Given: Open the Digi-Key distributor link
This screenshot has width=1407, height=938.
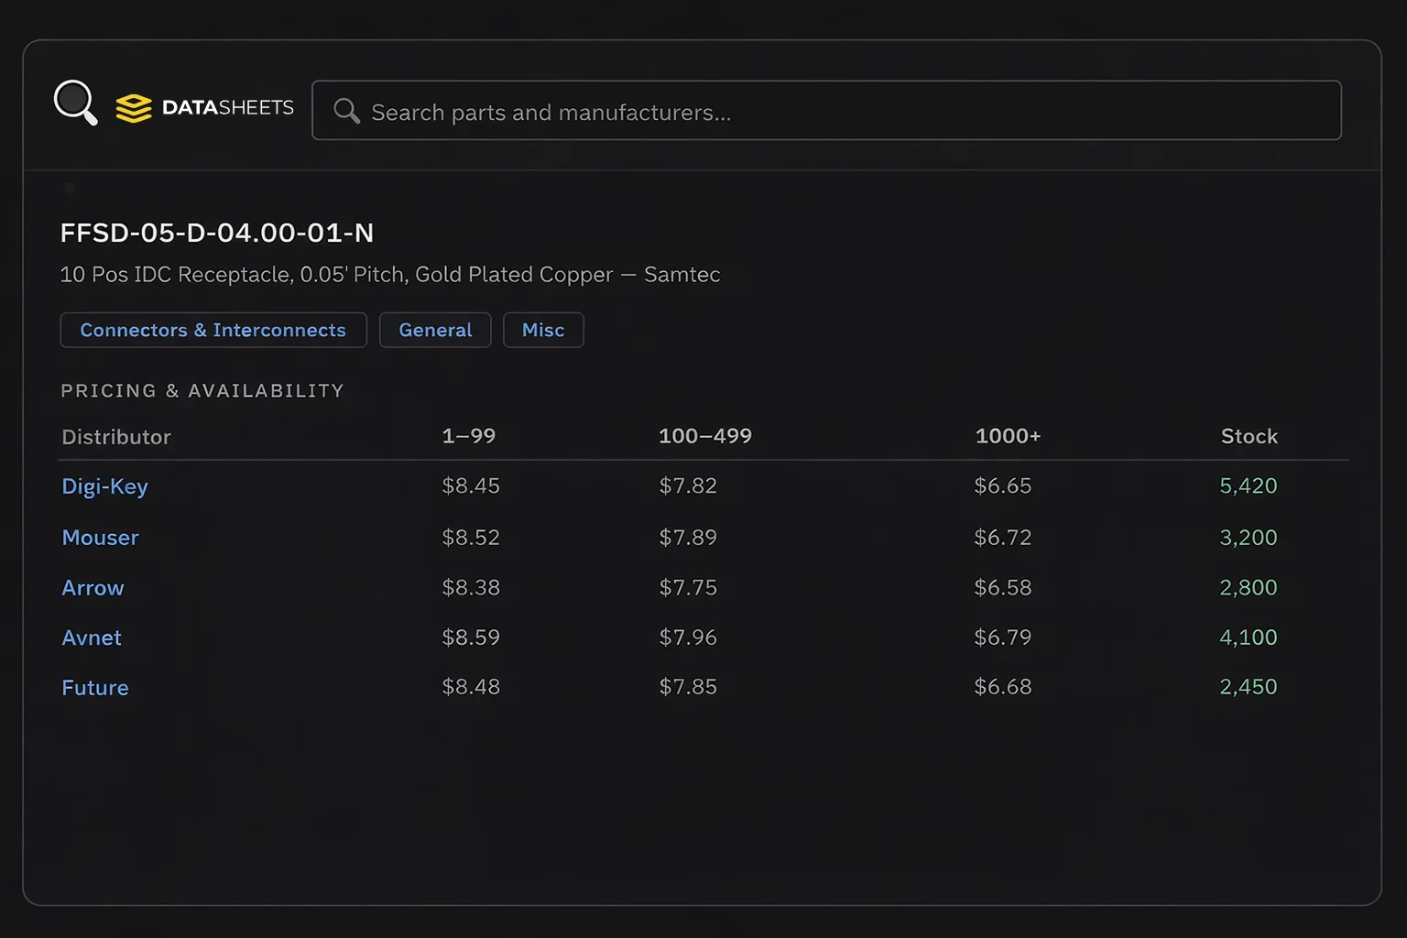Looking at the screenshot, I should 104,486.
